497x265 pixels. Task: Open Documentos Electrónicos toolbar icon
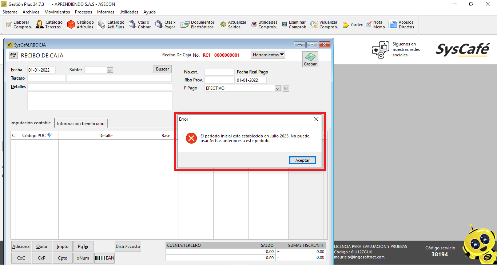pos(185,25)
